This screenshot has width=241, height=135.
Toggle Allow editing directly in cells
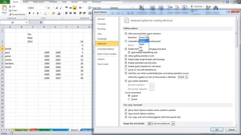point(126,56)
